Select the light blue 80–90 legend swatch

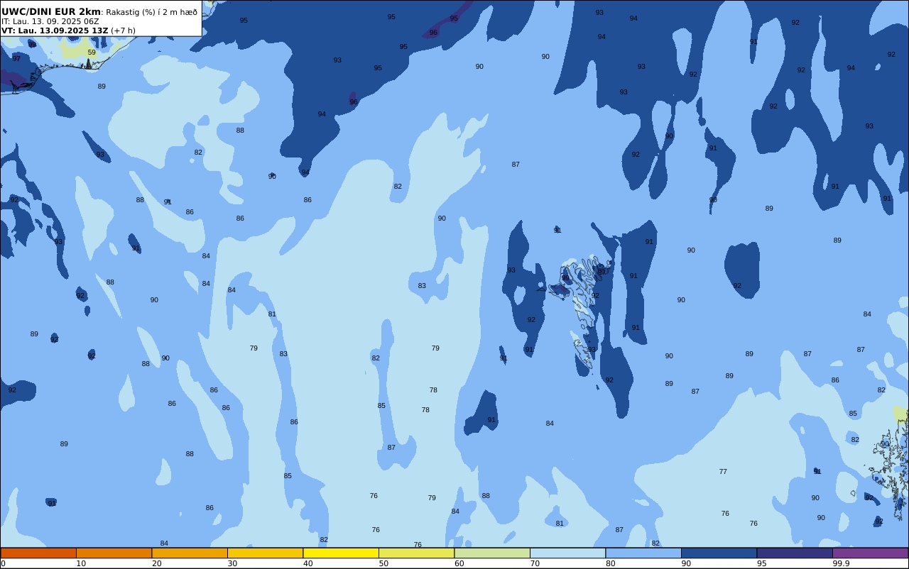[643, 553]
